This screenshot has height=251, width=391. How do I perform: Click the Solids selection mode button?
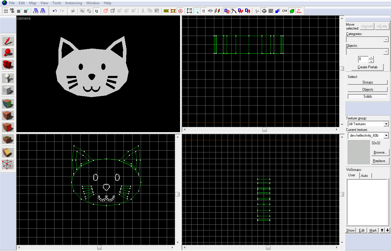pos(368,96)
